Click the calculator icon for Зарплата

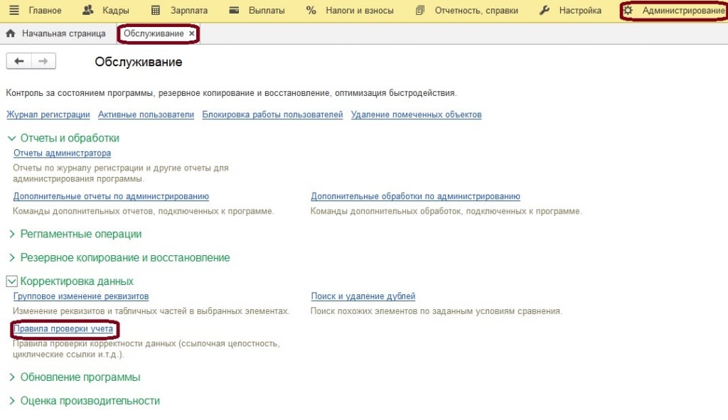click(156, 11)
